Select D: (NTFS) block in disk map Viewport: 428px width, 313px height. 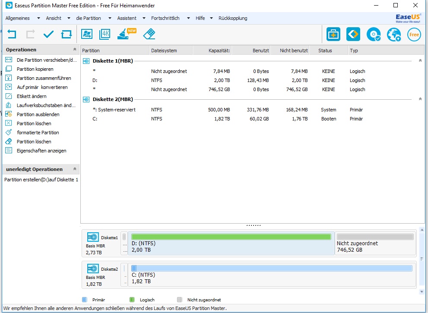coord(231,243)
